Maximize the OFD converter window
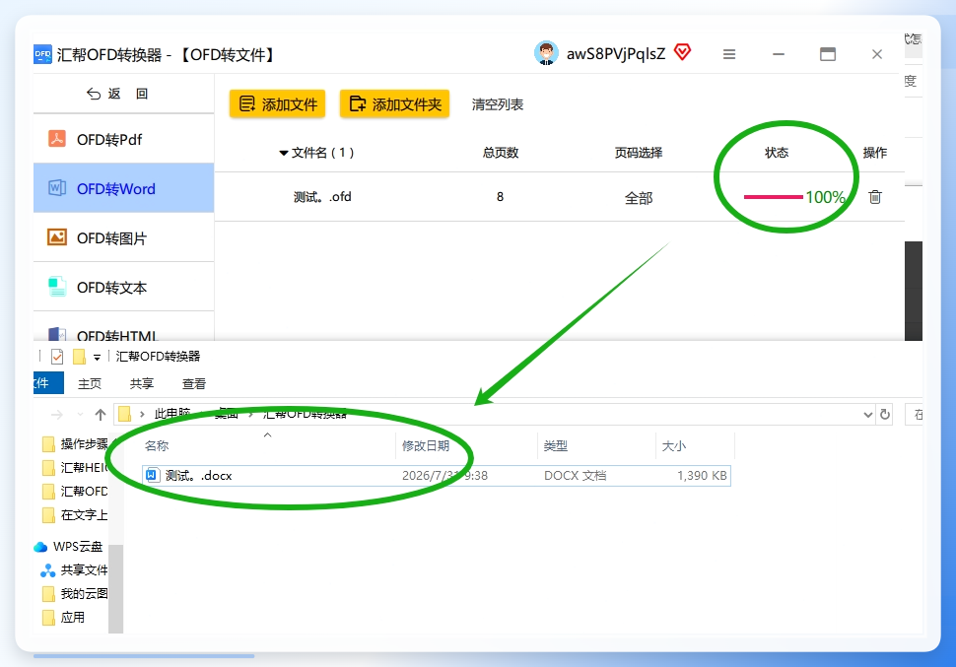This screenshot has width=956, height=667. (827, 54)
